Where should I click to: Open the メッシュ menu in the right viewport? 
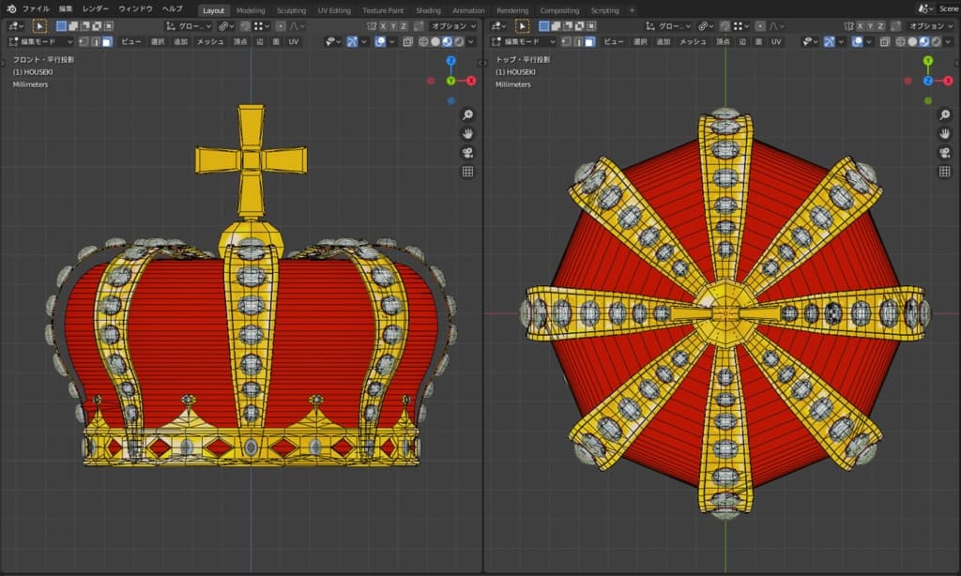click(x=692, y=41)
